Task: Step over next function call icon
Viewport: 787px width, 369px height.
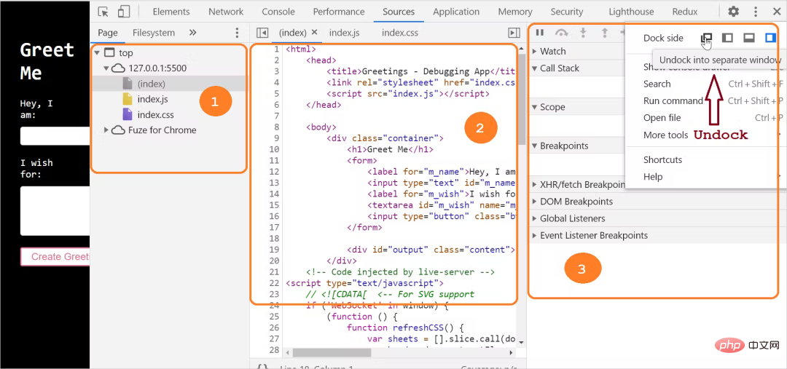Action: (562, 33)
